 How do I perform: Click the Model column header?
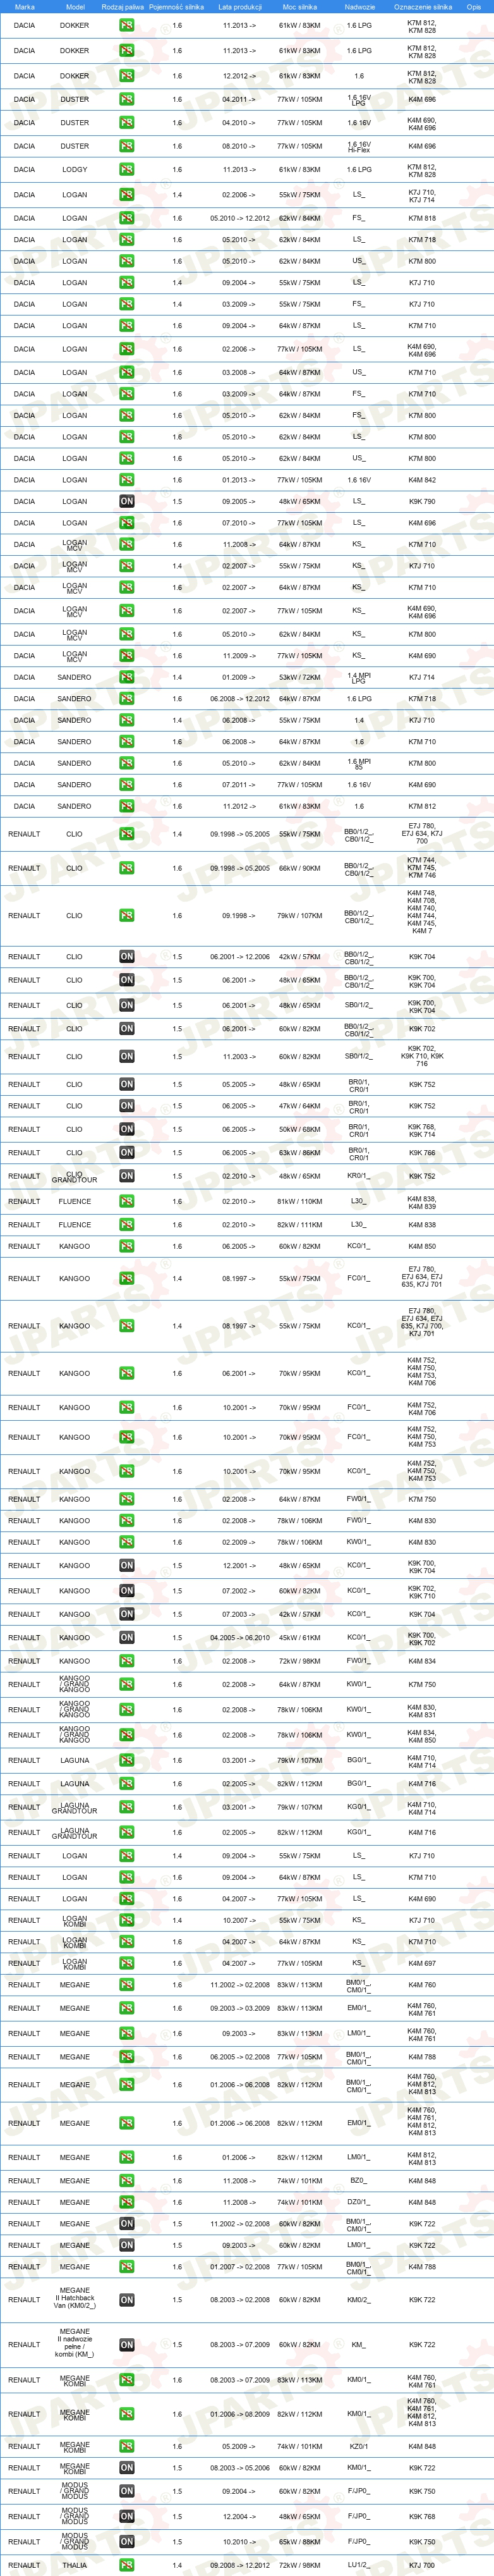click(x=75, y=6)
